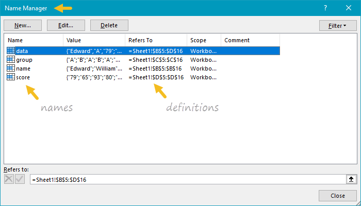Open the help question mark
The image size is (361, 206).
click(325, 8)
